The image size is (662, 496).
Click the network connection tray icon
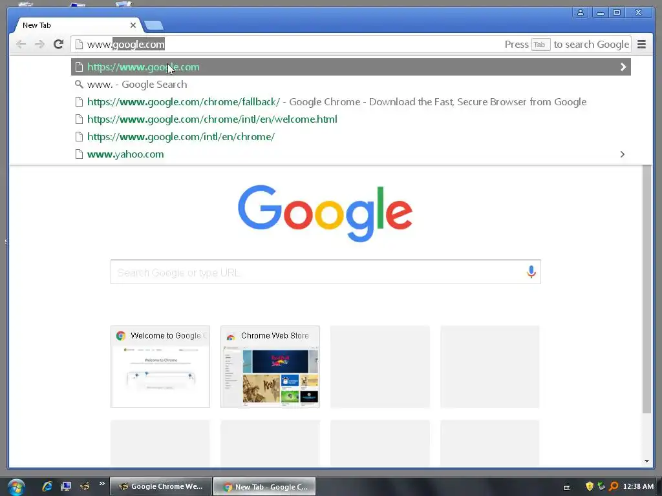(x=601, y=486)
